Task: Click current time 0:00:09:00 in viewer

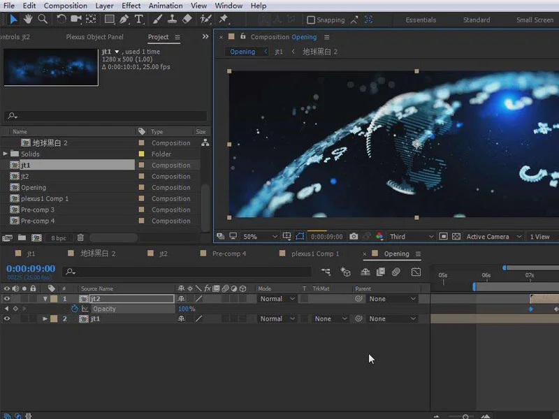Action: 326,236
